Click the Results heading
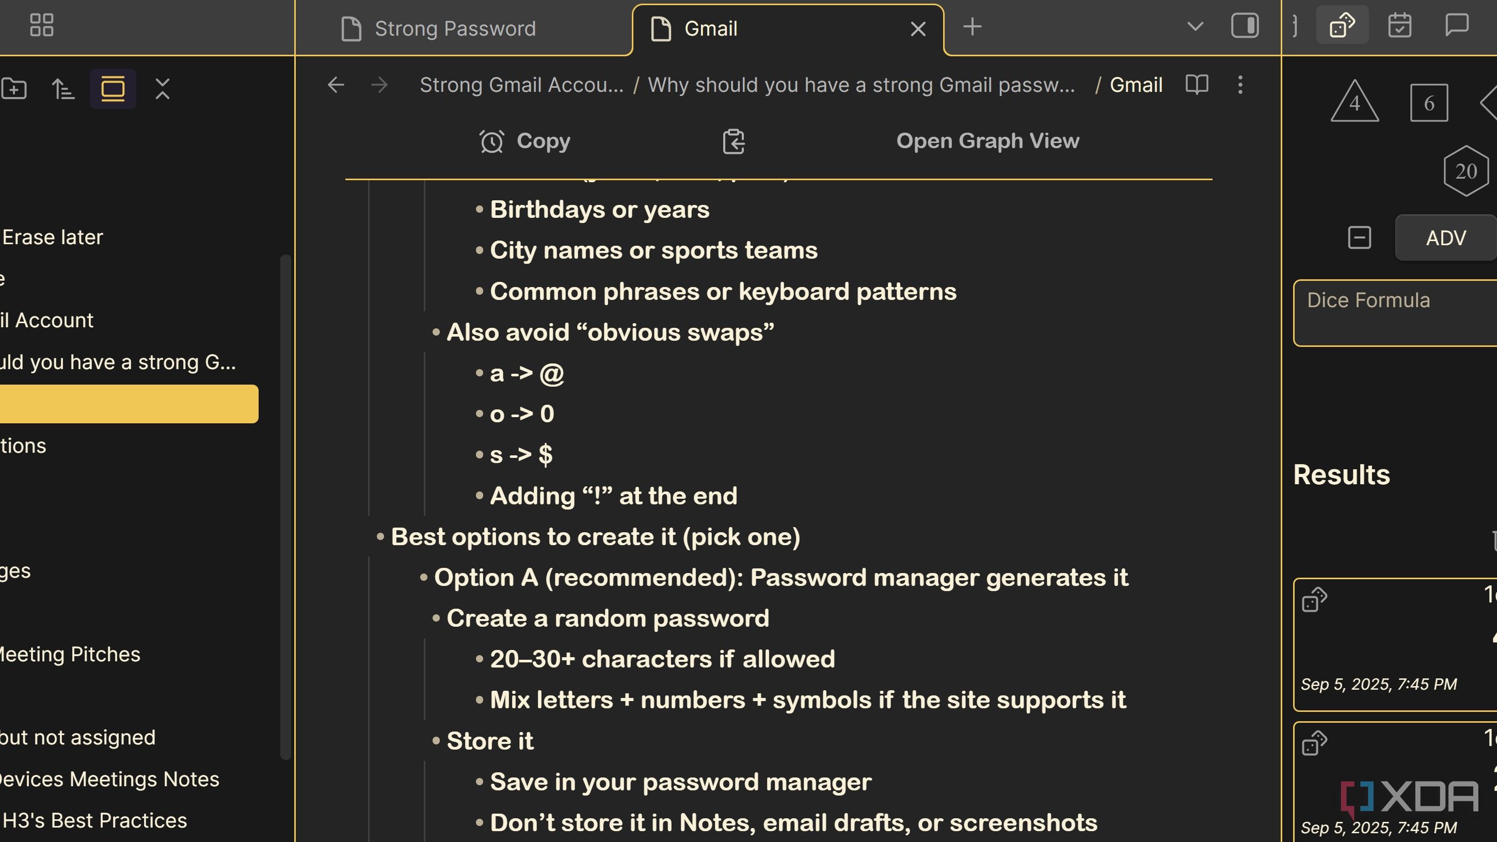This screenshot has width=1497, height=842. click(x=1341, y=475)
